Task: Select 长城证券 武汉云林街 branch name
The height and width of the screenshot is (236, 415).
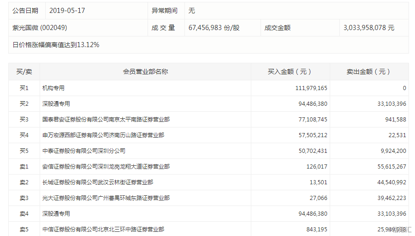Action: coord(98,182)
